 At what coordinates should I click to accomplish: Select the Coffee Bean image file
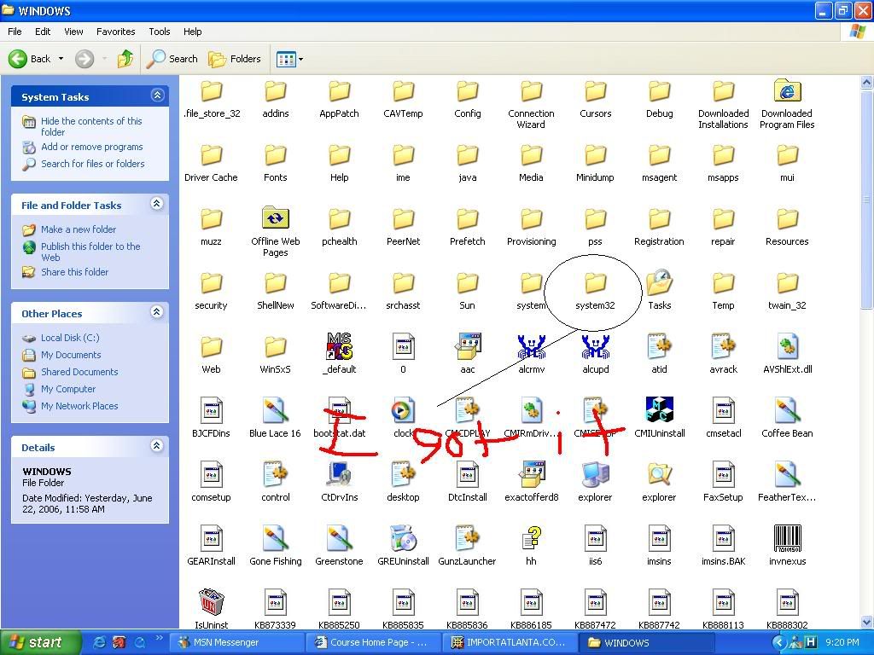(x=787, y=411)
